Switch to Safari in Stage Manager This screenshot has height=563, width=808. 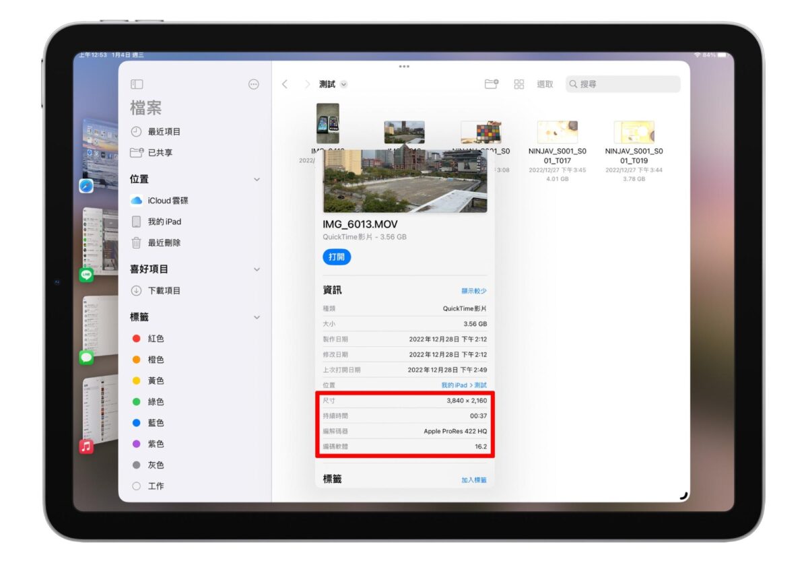coord(86,186)
